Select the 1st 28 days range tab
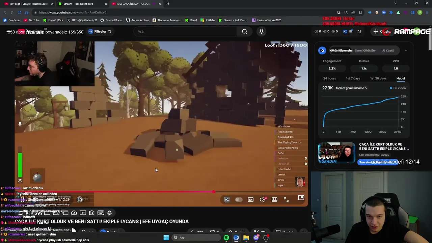The width and height of the screenshot is (432, 243). point(378,78)
